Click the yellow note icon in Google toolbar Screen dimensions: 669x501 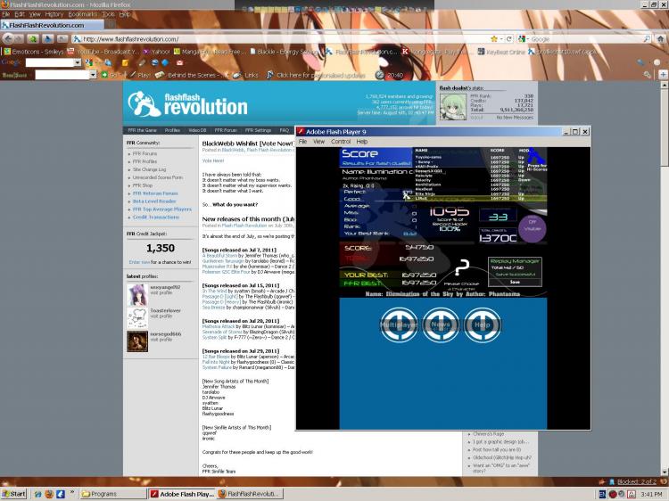[125, 62]
